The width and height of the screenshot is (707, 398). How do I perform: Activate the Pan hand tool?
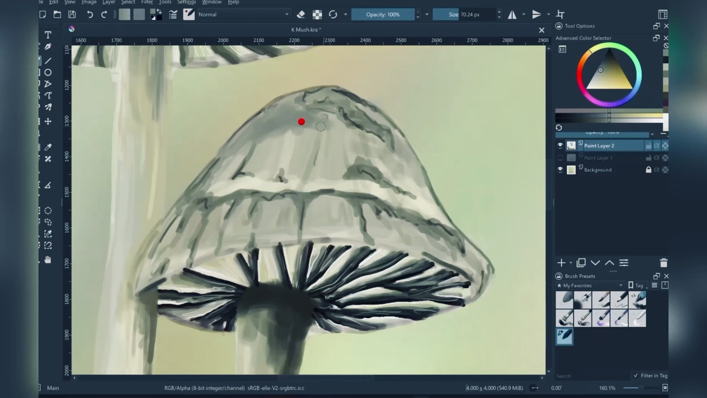coord(48,260)
